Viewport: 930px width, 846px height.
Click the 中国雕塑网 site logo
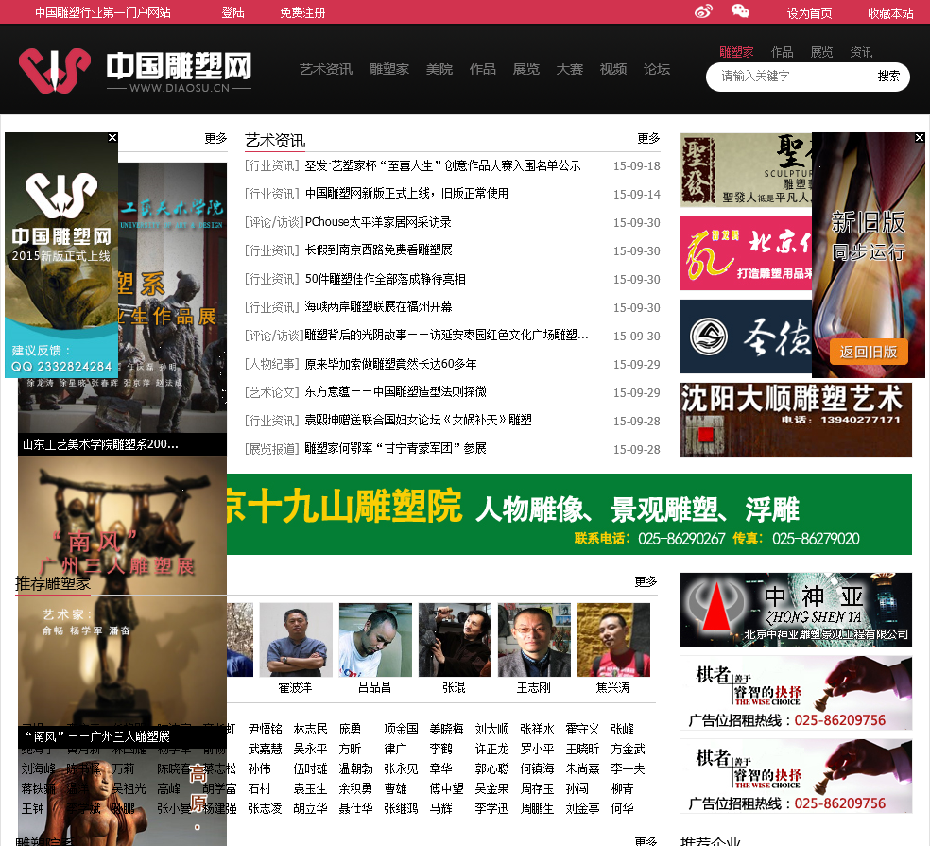135,71
